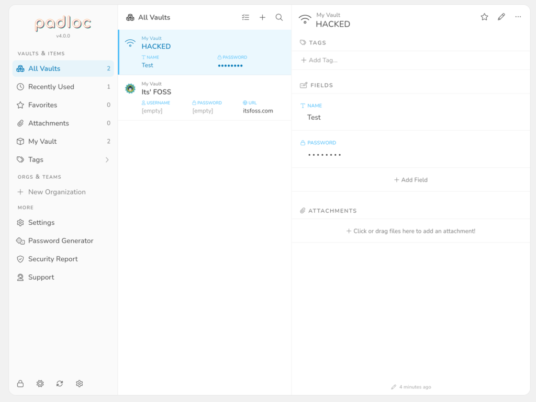This screenshot has height=402, width=536.
Task: Click the person icon next to Support
Action: coord(20,277)
